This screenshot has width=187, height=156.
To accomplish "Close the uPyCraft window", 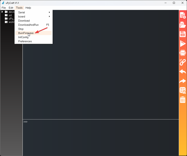I will tap(183, 3).
